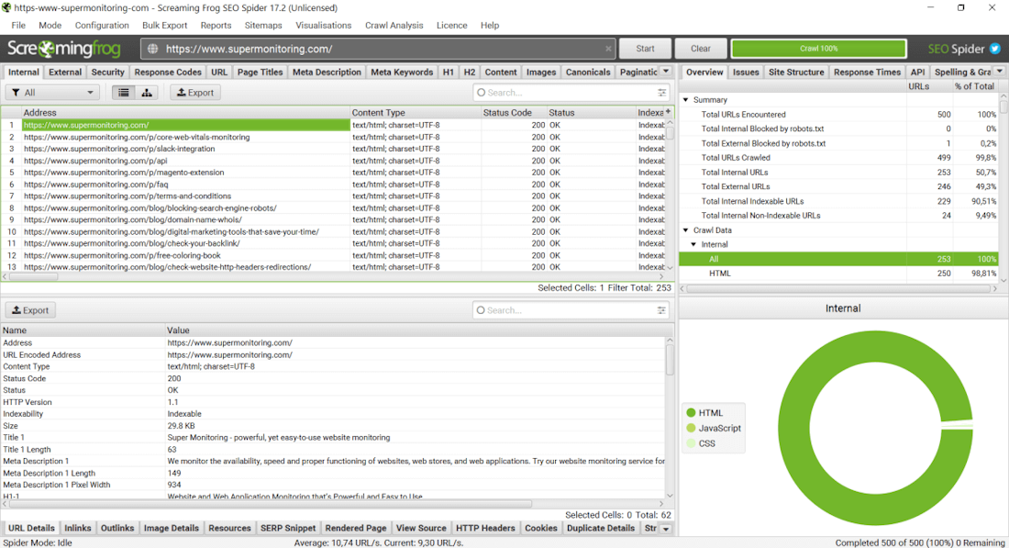Open search filter options in top table
The image size is (1009, 548).
tap(662, 93)
